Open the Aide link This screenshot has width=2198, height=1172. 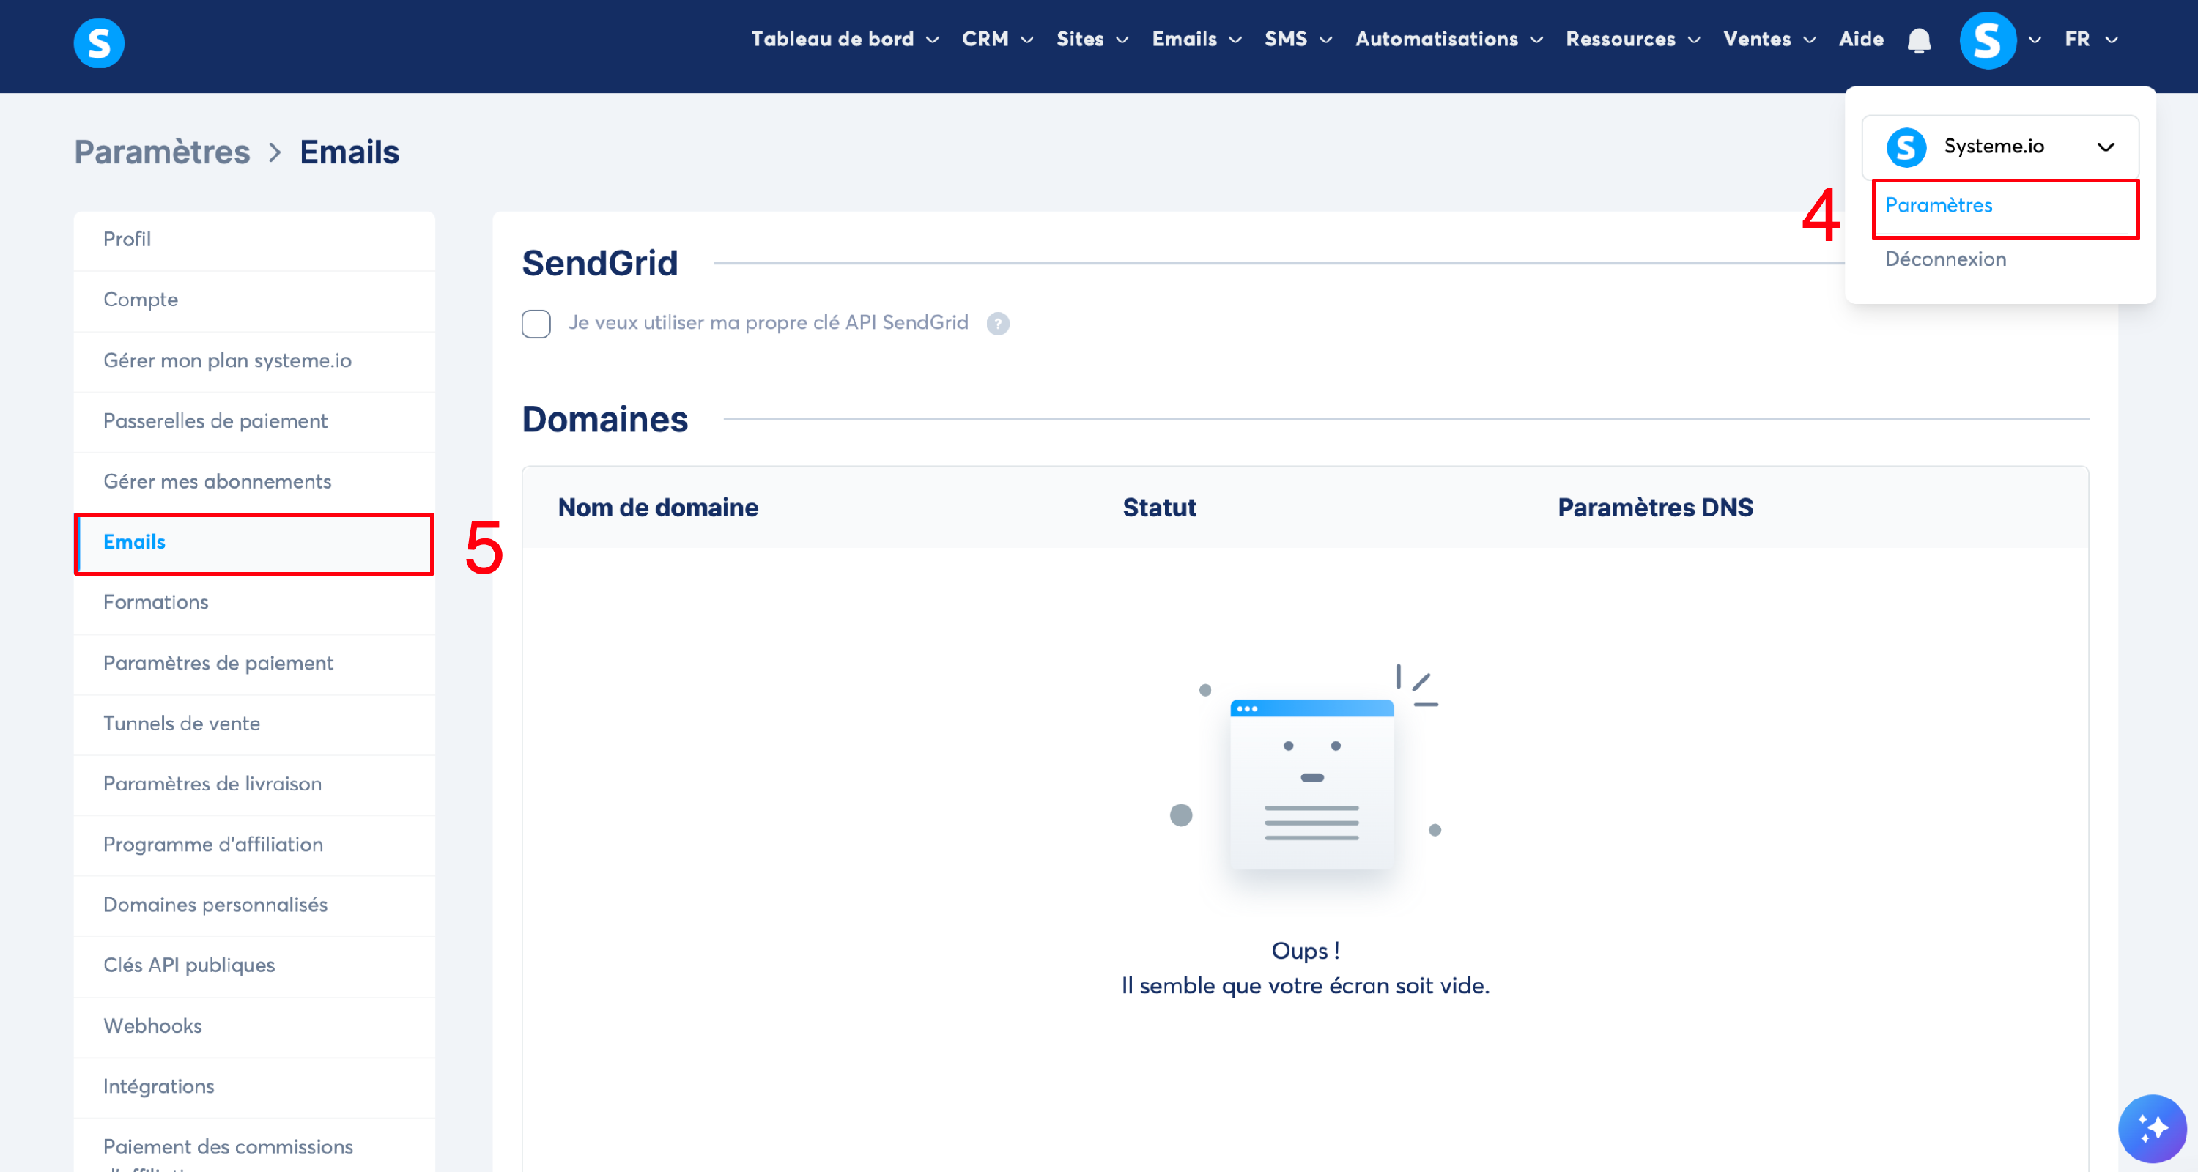click(1860, 40)
